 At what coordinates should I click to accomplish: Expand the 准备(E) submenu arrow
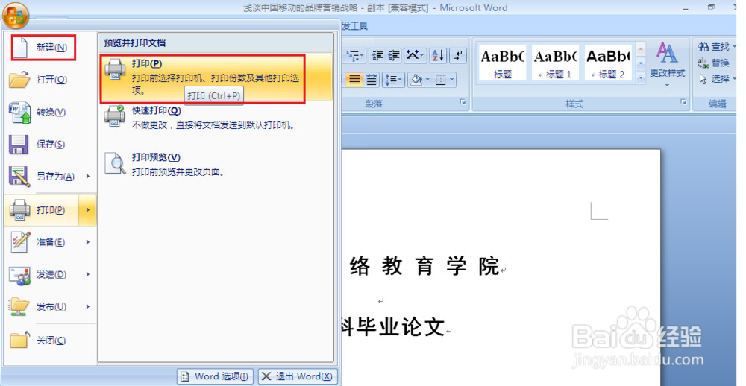click(88, 242)
